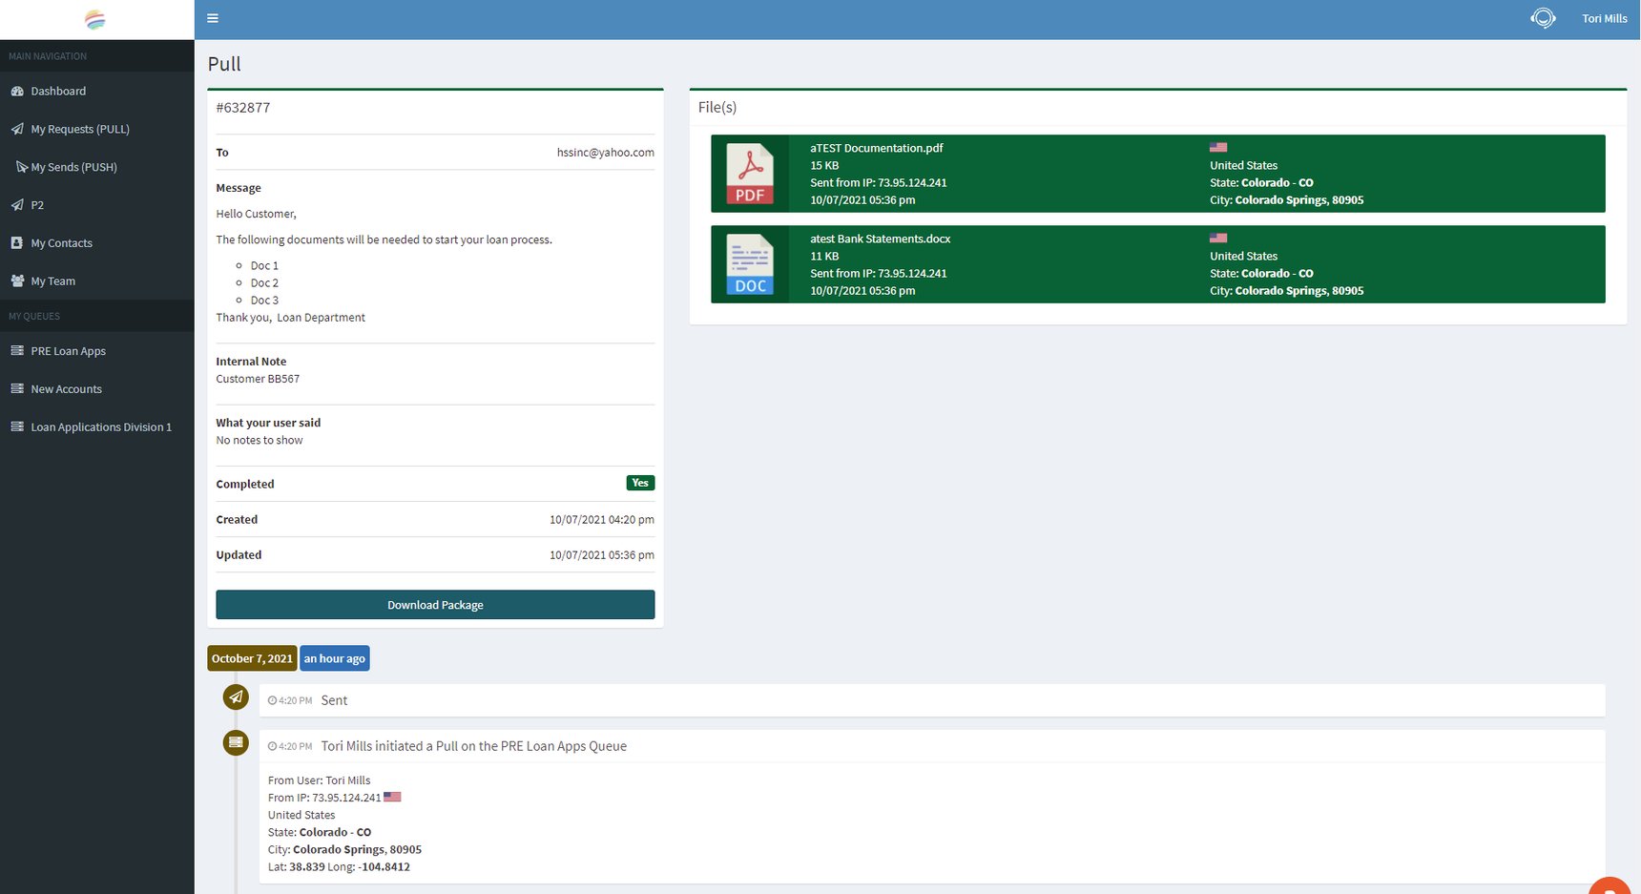Click the Pull page title
The width and height of the screenshot is (1641, 894).
click(224, 64)
